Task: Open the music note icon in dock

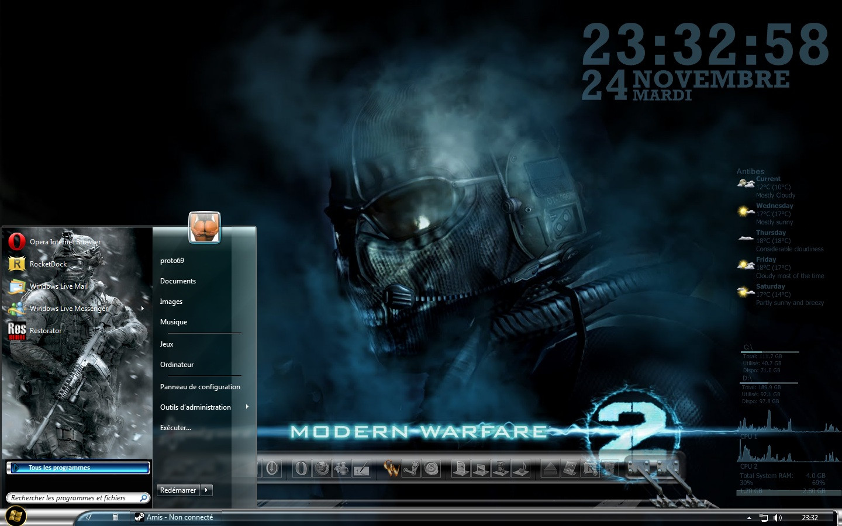Action: click(x=520, y=468)
